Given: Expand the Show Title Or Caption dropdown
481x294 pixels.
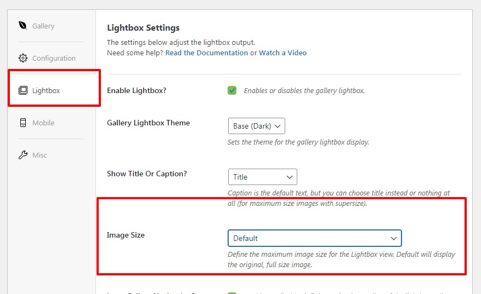Looking at the screenshot, I should (x=262, y=177).
